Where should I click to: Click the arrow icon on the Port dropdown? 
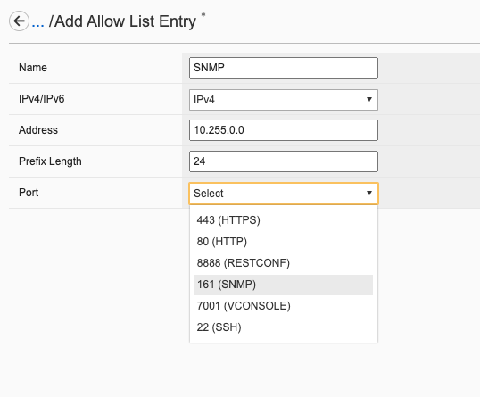[x=369, y=193]
